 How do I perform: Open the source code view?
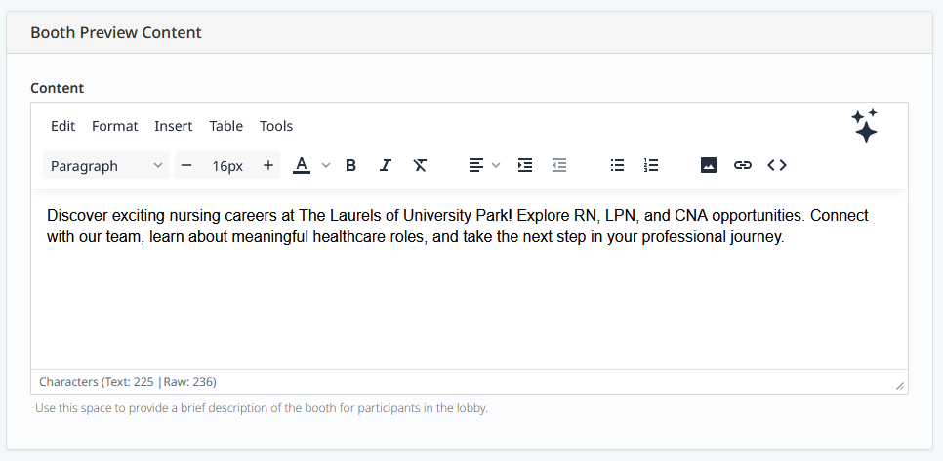click(777, 165)
